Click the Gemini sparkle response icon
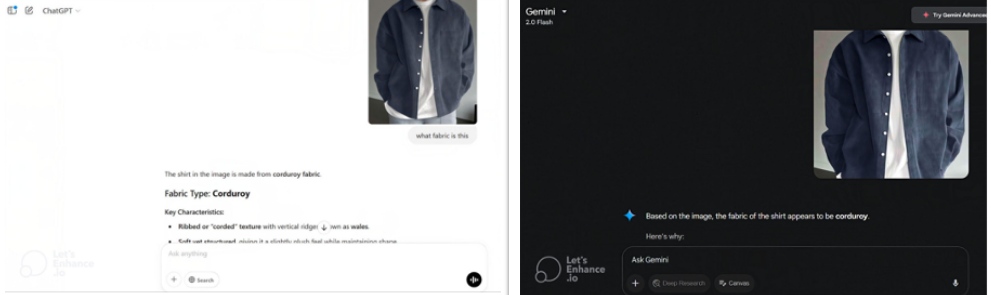 [629, 215]
